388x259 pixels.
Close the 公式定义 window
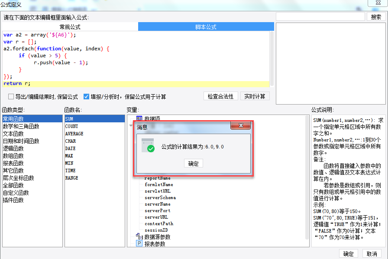coord(378,3)
